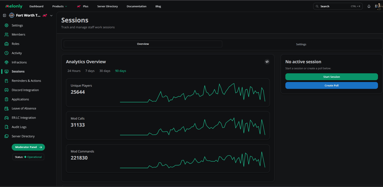This screenshot has height=187, width=383.
Task: Toggle the sidebar collapse icon
Action: point(5,15)
